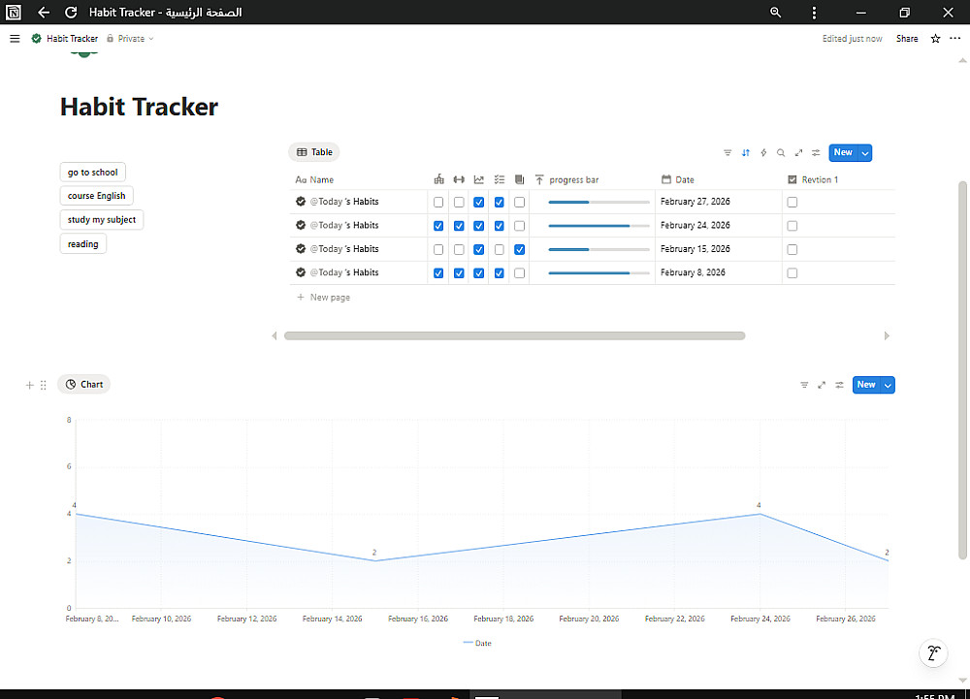Click the add block plus icon beside Chart

(29, 385)
